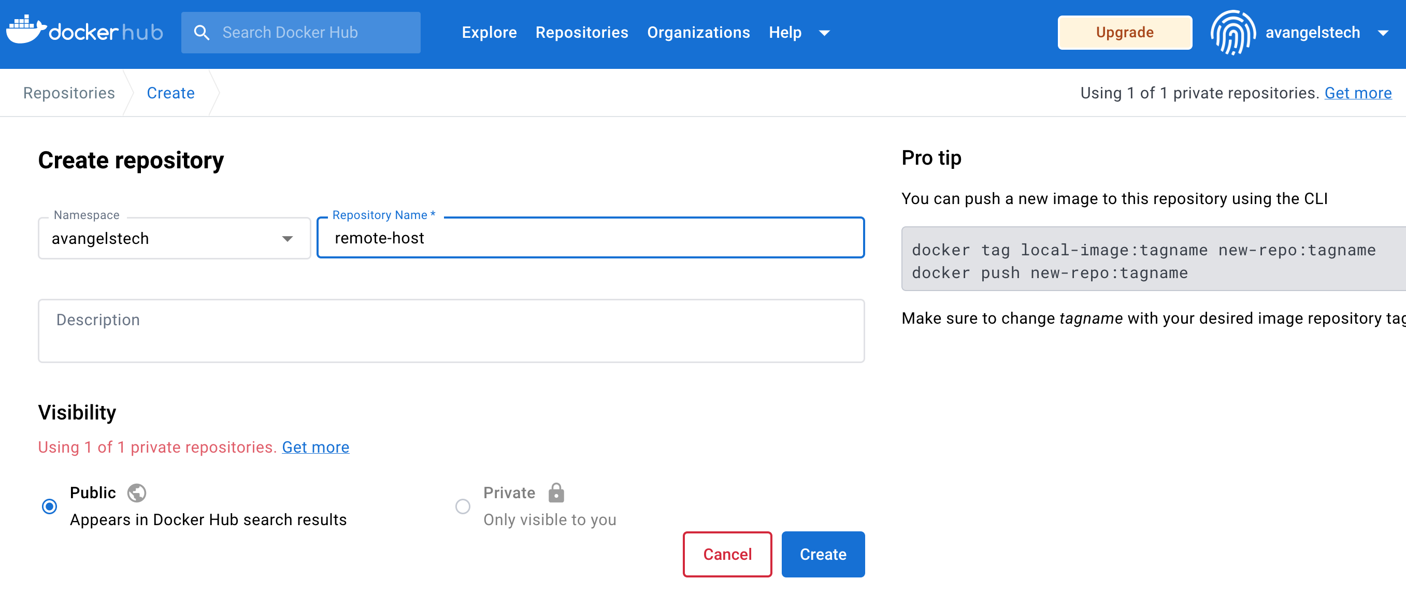Select Private visibility radio button
This screenshot has height=608, width=1406.
462,506
